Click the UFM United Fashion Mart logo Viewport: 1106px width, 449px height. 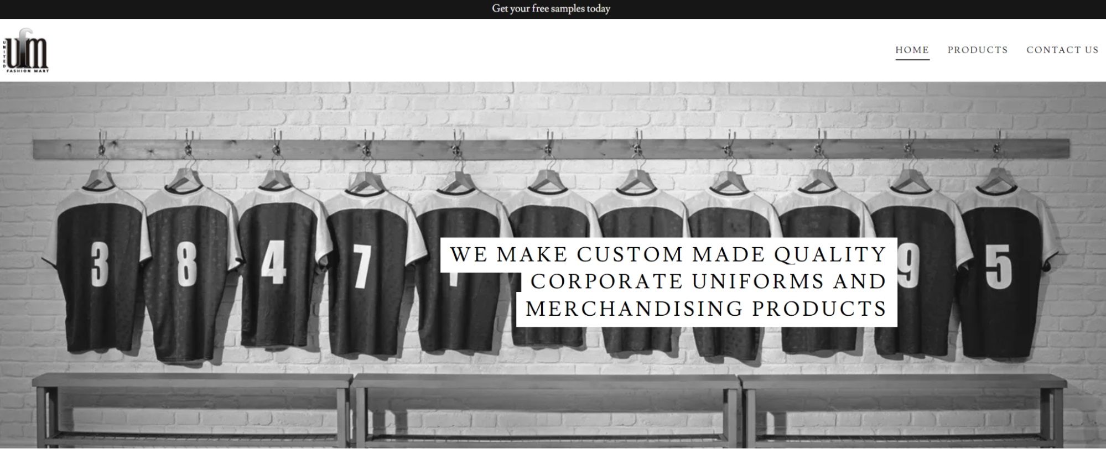[x=25, y=51]
